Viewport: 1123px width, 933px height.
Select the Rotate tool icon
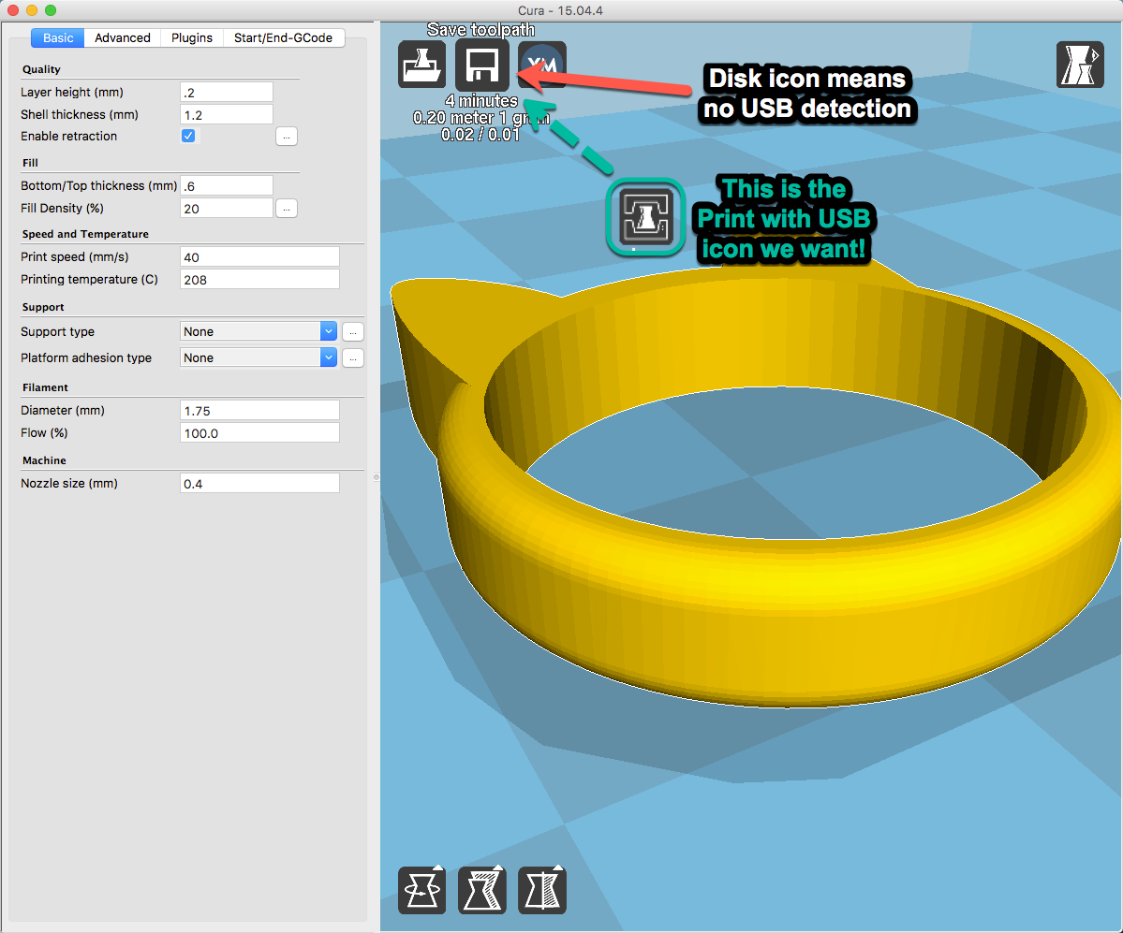pyautogui.click(x=421, y=890)
